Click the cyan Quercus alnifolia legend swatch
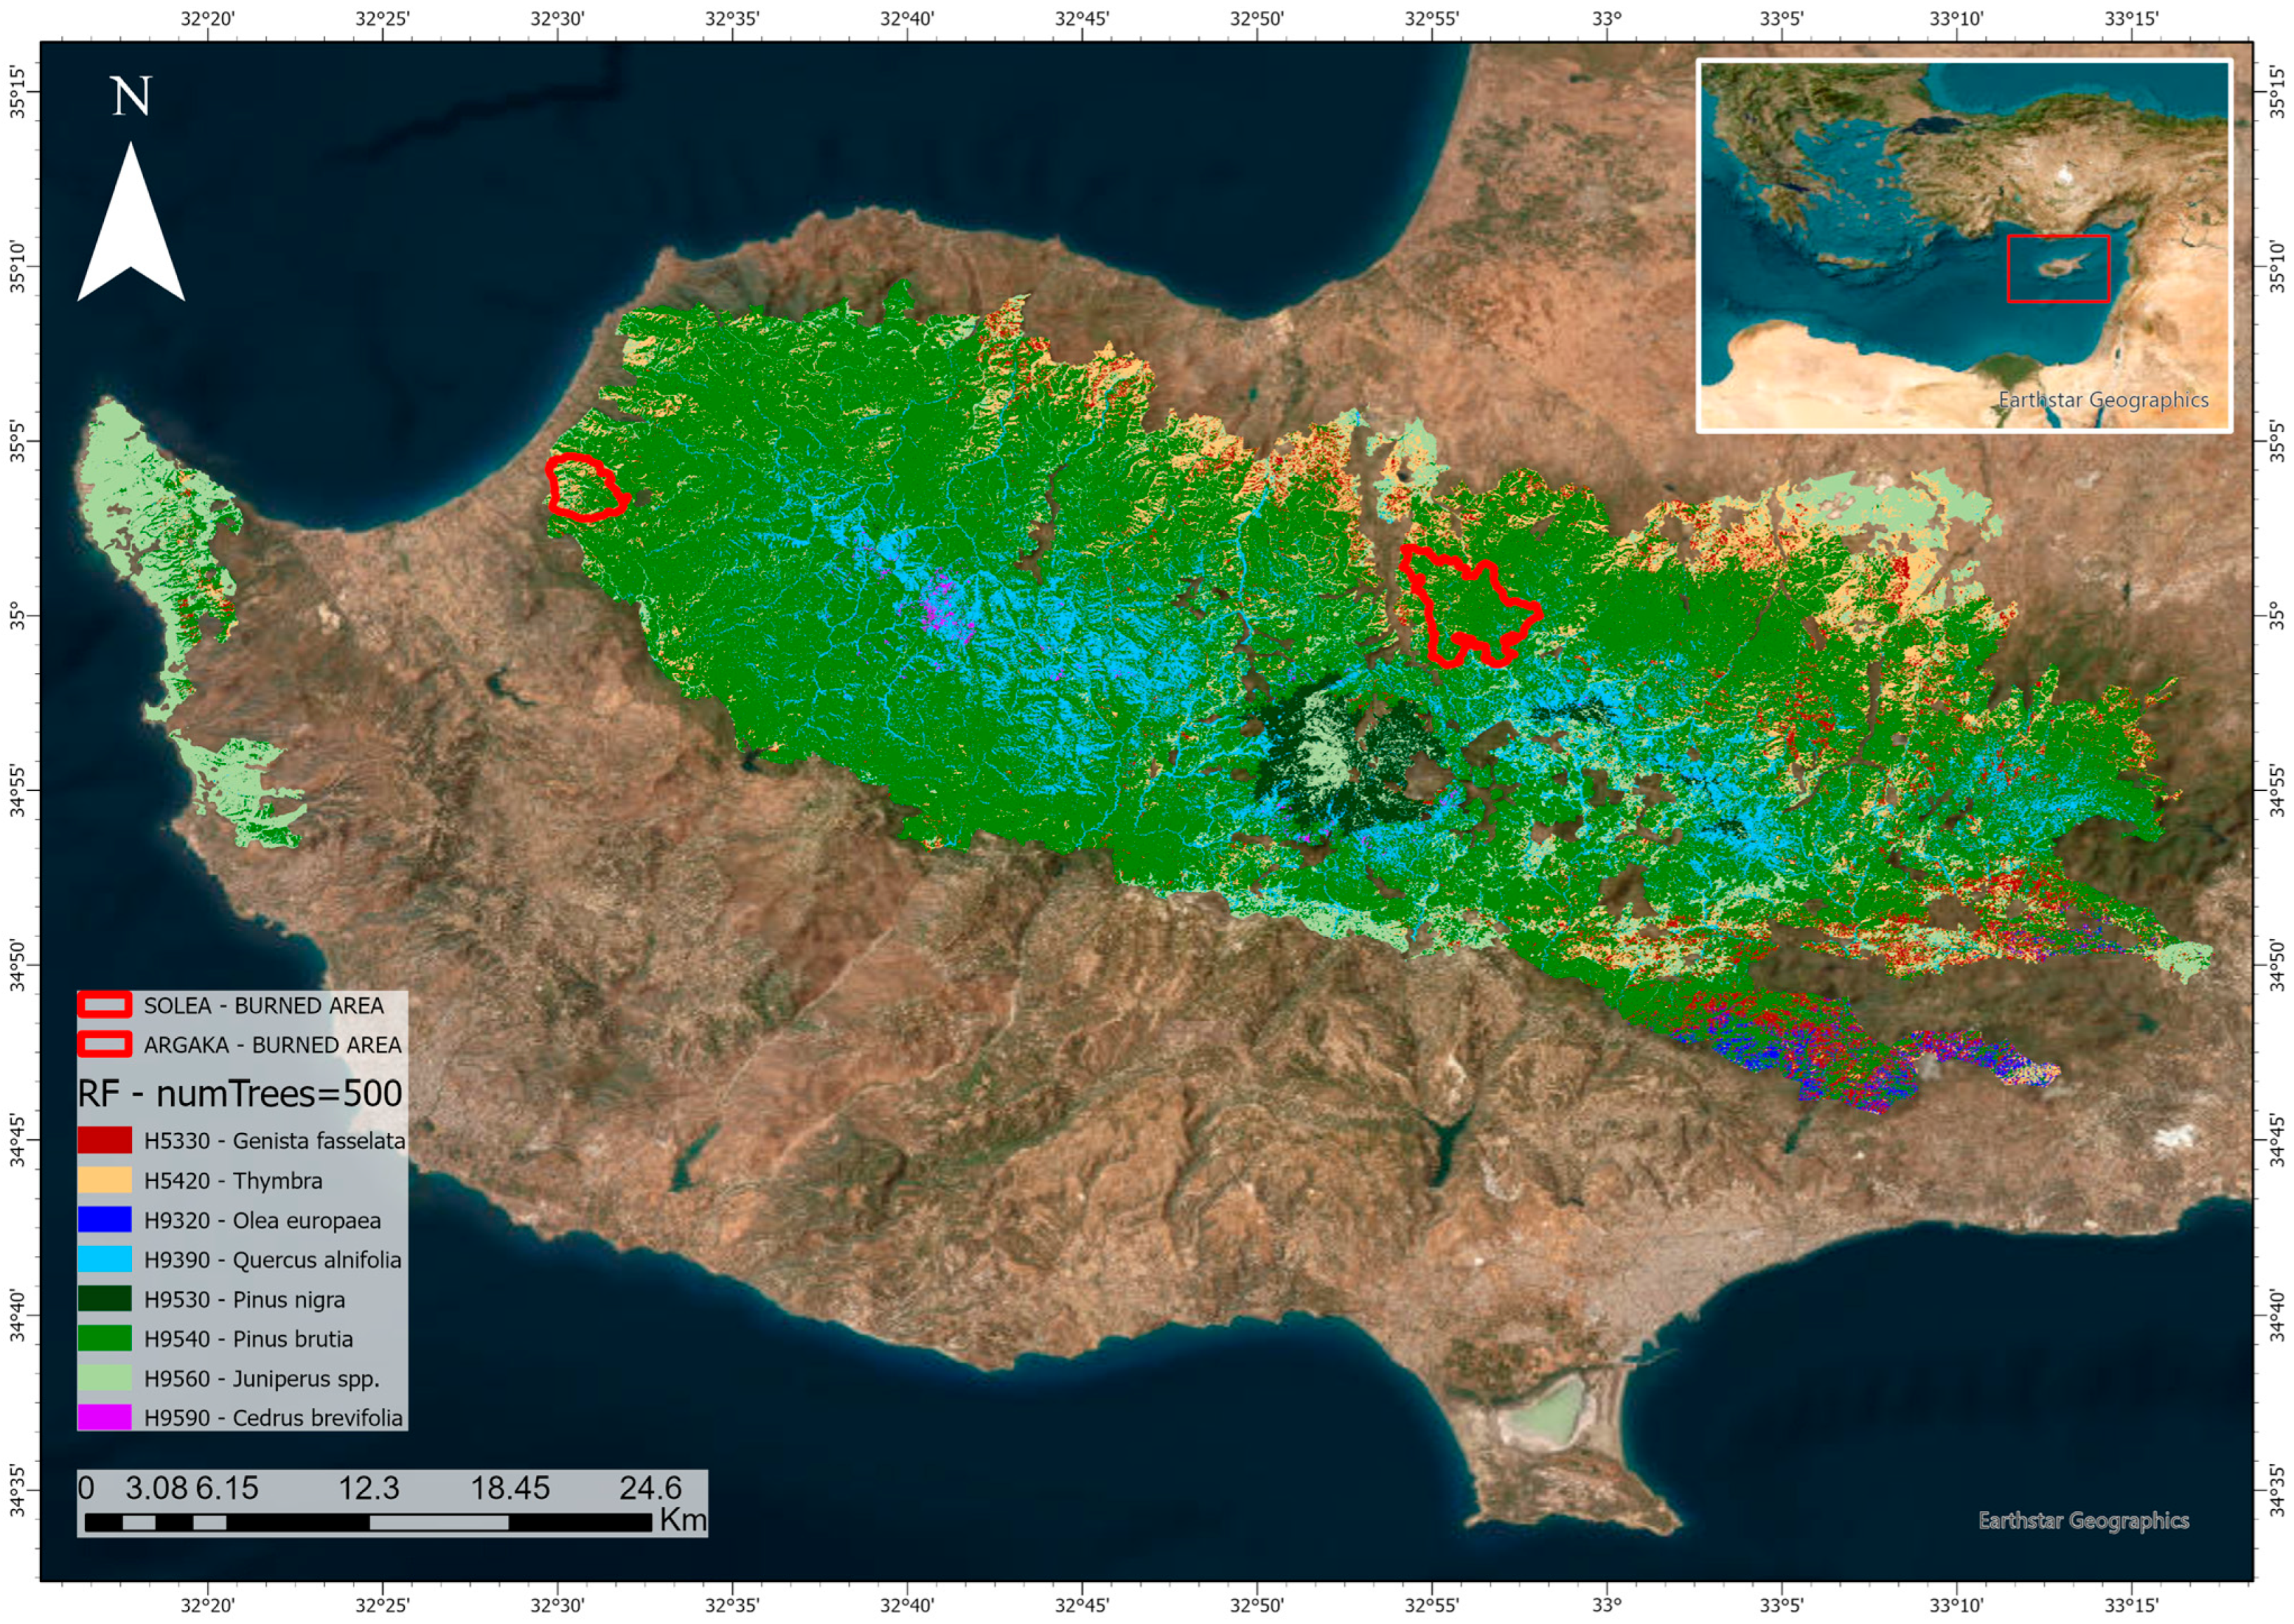 point(104,1259)
